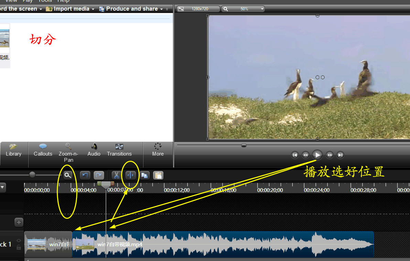Open the Record the screen dropdown arrow

41,9
